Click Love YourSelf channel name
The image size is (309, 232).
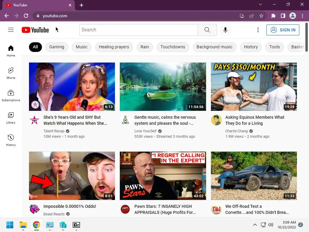145,131
